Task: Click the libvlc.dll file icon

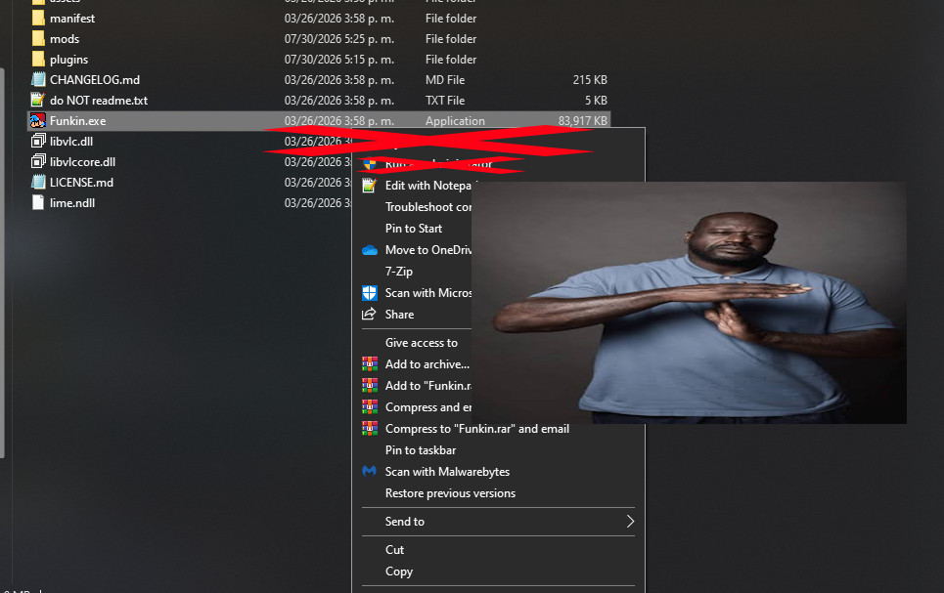Action: tap(38, 142)
